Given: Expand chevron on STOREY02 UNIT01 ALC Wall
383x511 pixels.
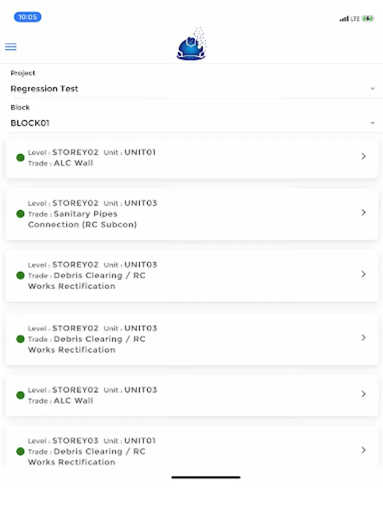Looking at the screenshot, I should click(364, 156).
